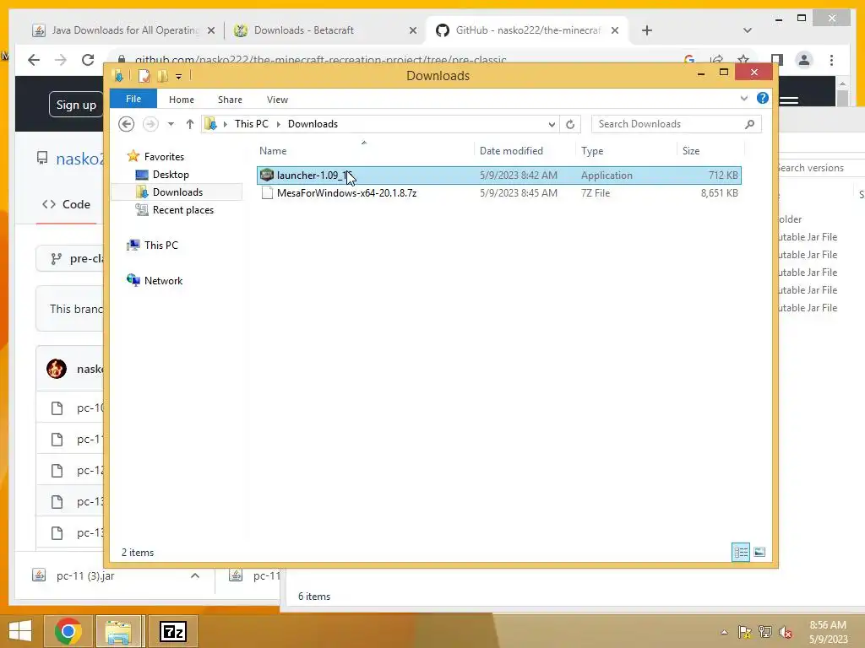Bookmark this page with star icon
This screenshot has width=865, height=648.
(x=743, y=60)
